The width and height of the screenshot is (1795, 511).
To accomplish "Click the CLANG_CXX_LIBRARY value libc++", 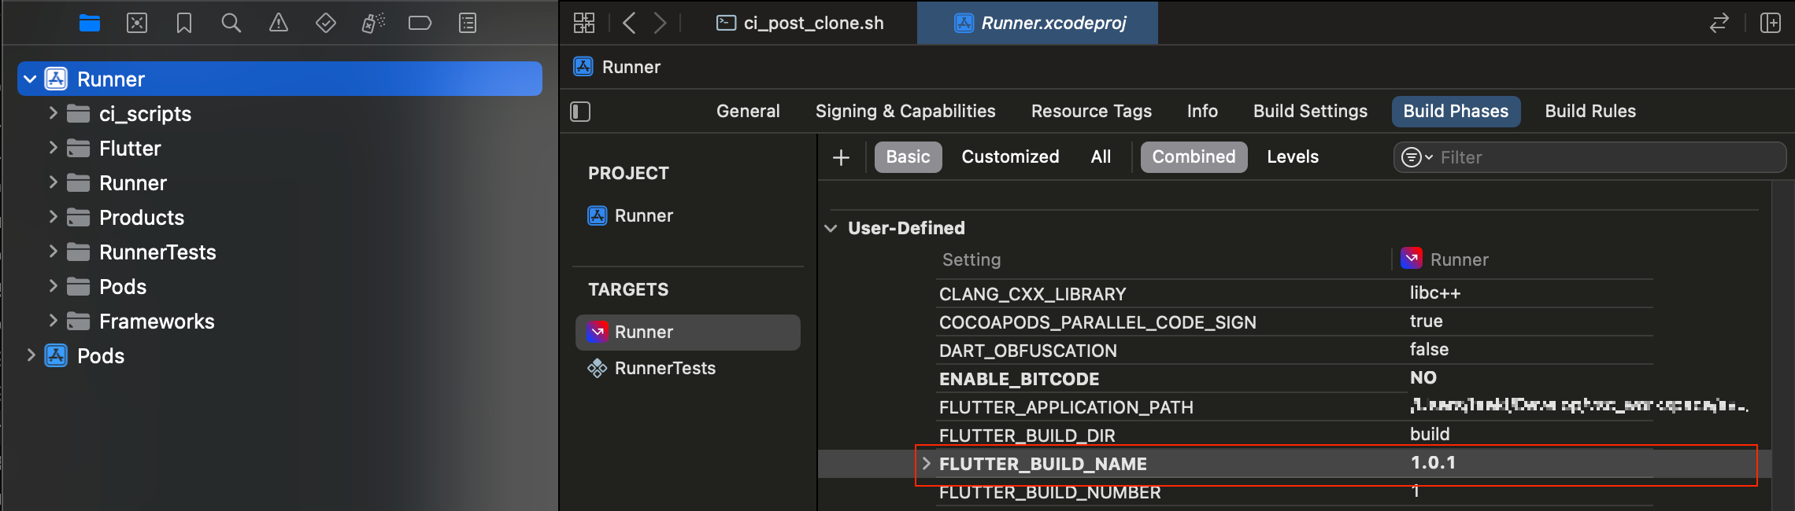I will pos(1434,293).
